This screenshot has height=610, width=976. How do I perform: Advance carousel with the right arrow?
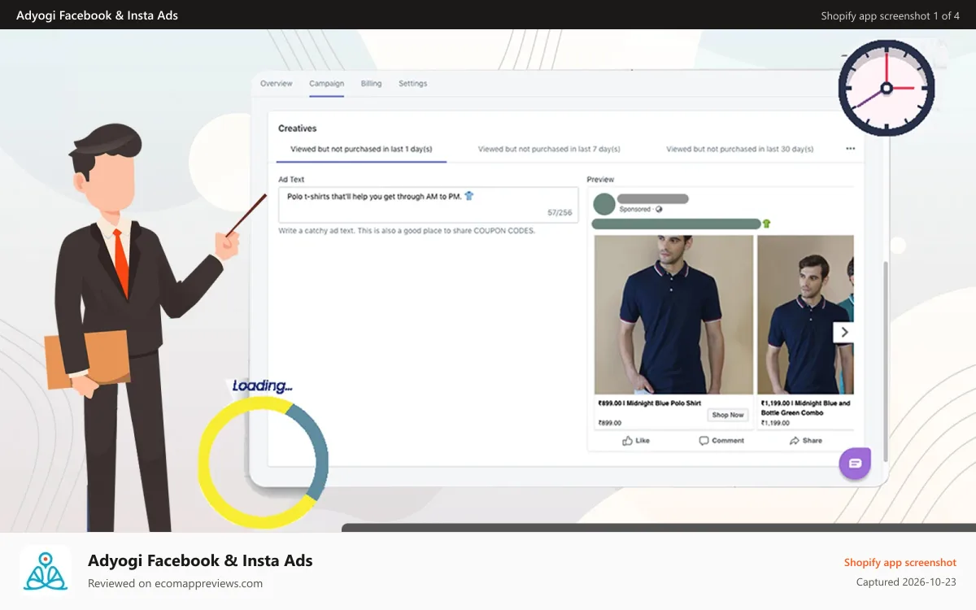coord(843,332)
